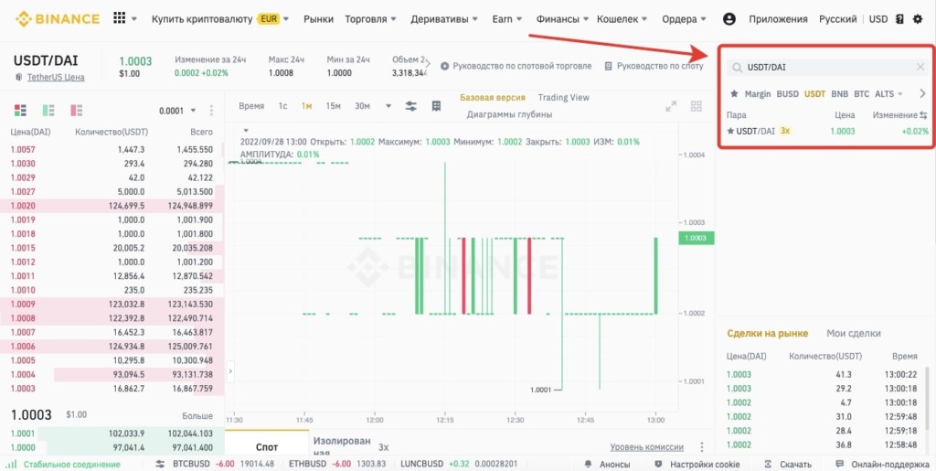Screen dimensions: 936x471
Task: Click the TetherUS book icon under the pair name
Action: (18, 77)
